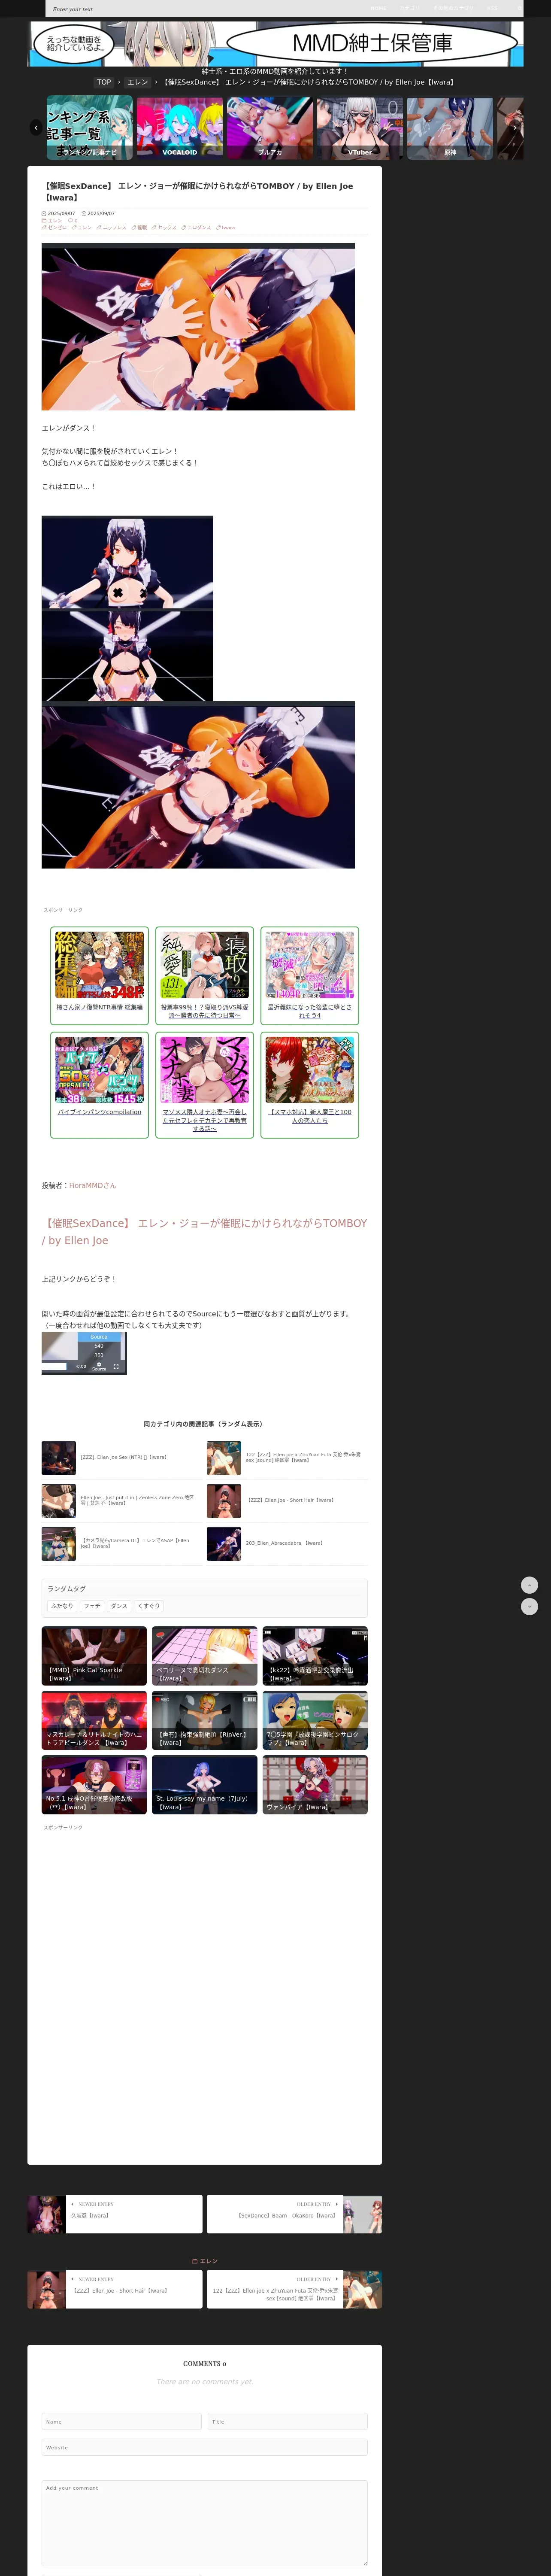
Task: Slide the category carousel to next
Action: pos(515,128)
